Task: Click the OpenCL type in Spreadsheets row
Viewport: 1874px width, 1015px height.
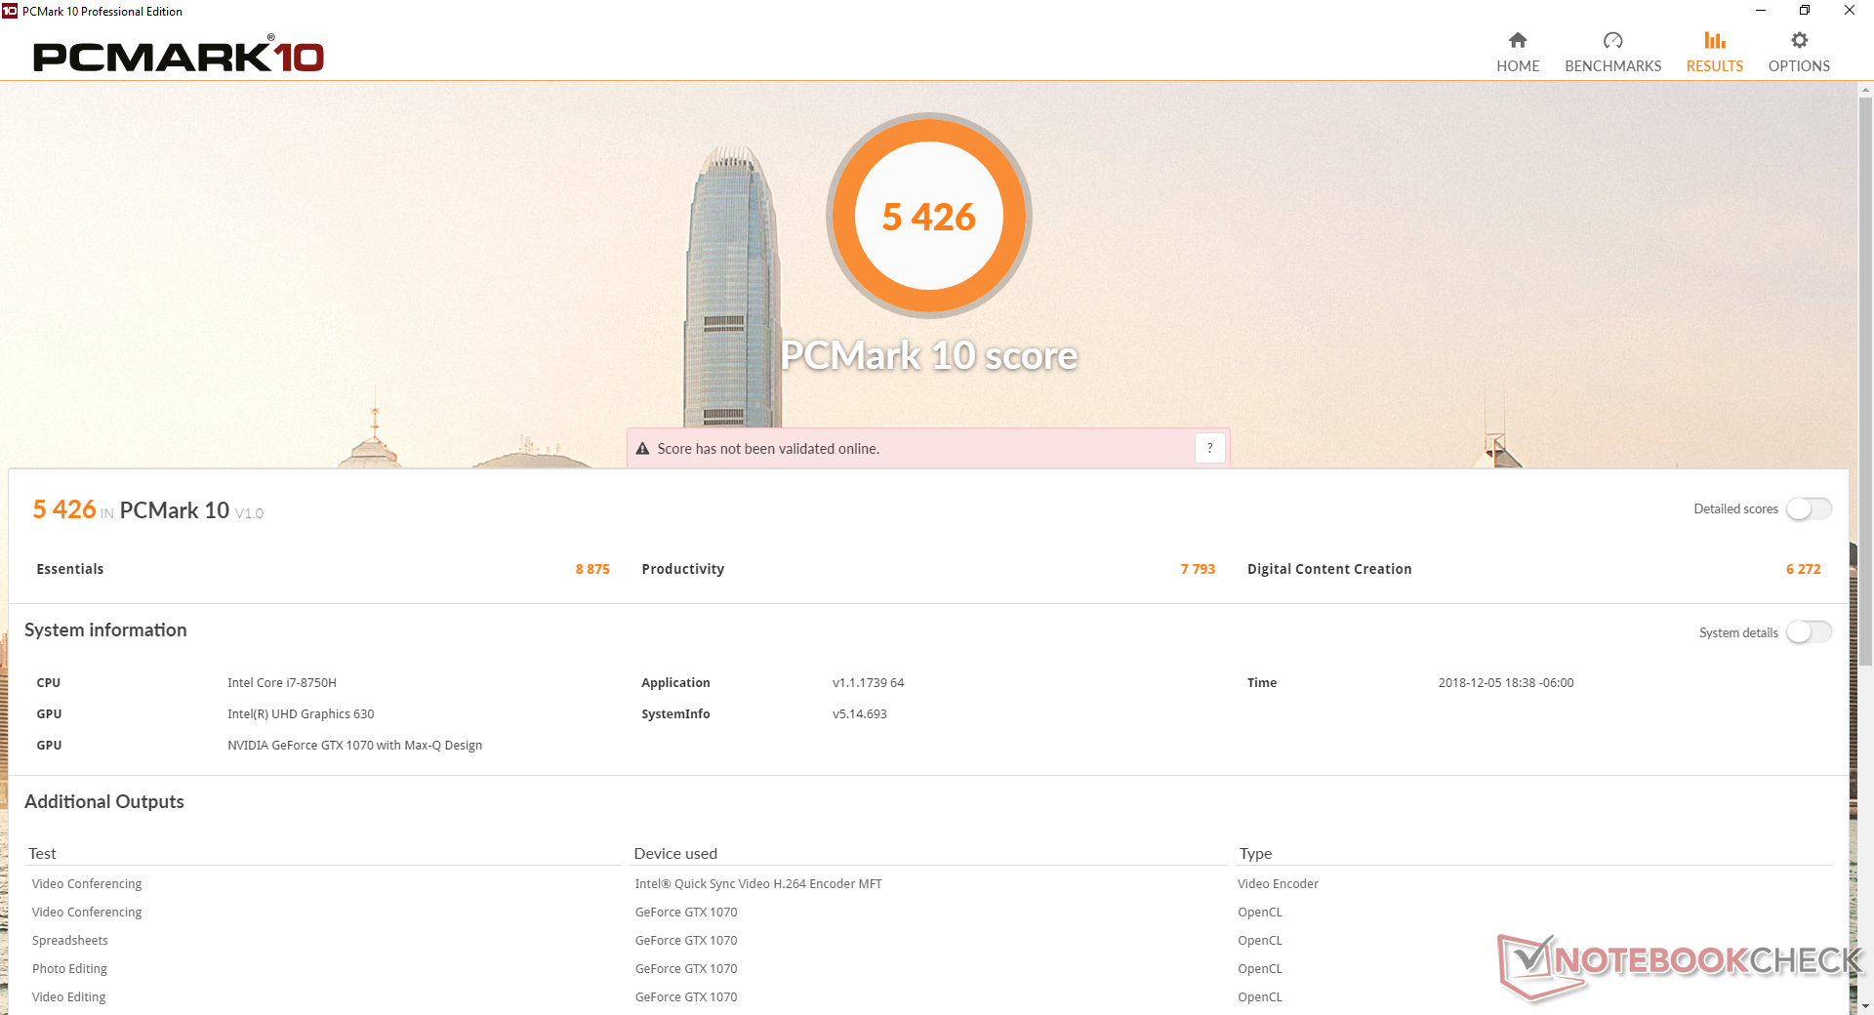Action: 1260,941
